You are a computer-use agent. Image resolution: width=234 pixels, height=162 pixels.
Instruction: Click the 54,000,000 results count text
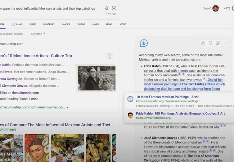[11, 34]
